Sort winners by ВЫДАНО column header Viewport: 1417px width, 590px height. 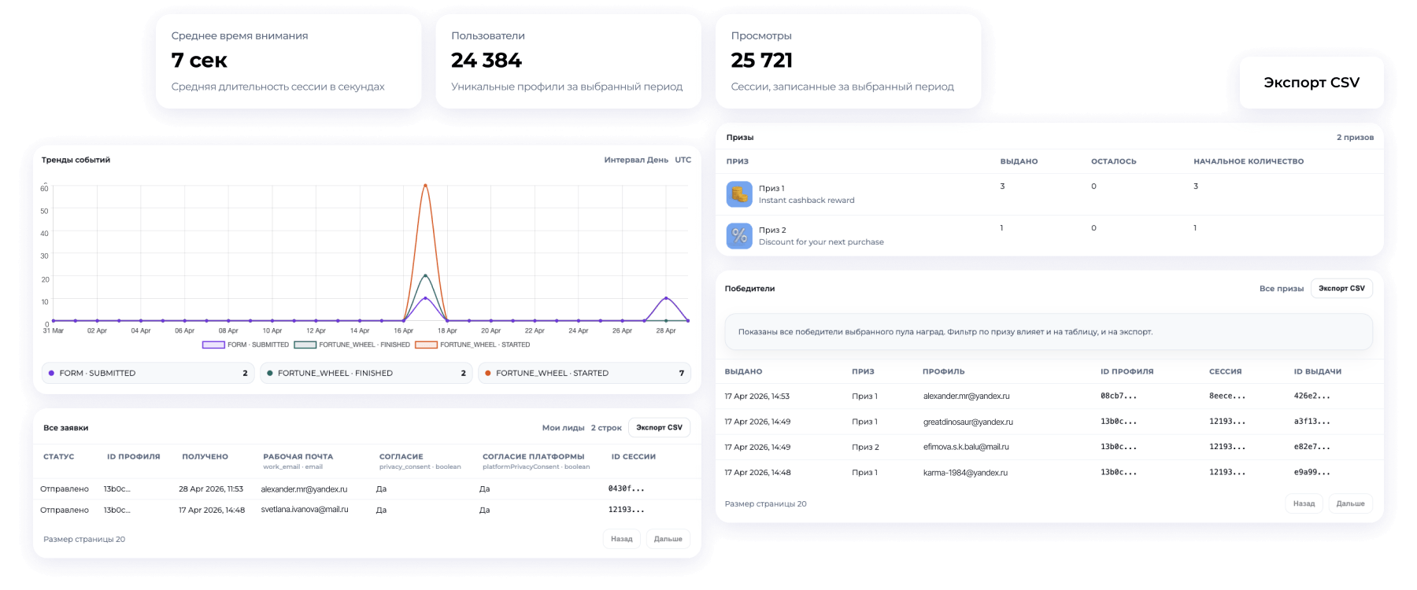click(743, 371)
